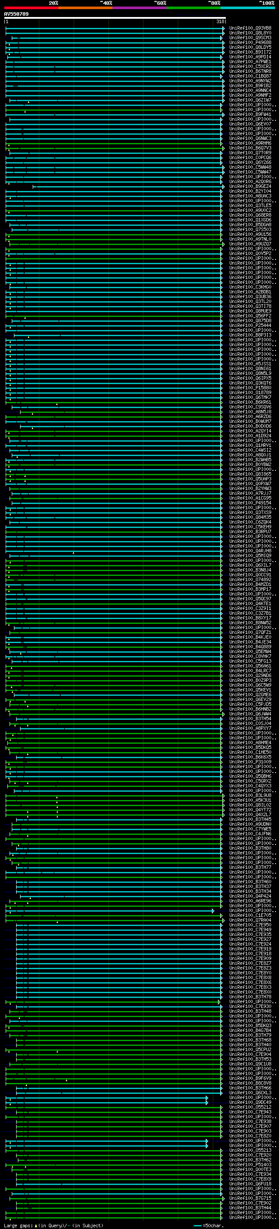Click the purple ~60% identity color segment
This screenshot has width=279, height=1229.
[x=139, y=8]
